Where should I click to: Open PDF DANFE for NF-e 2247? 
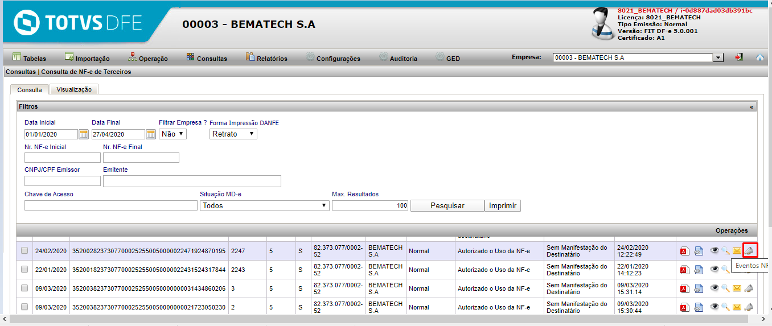[684, 251]
